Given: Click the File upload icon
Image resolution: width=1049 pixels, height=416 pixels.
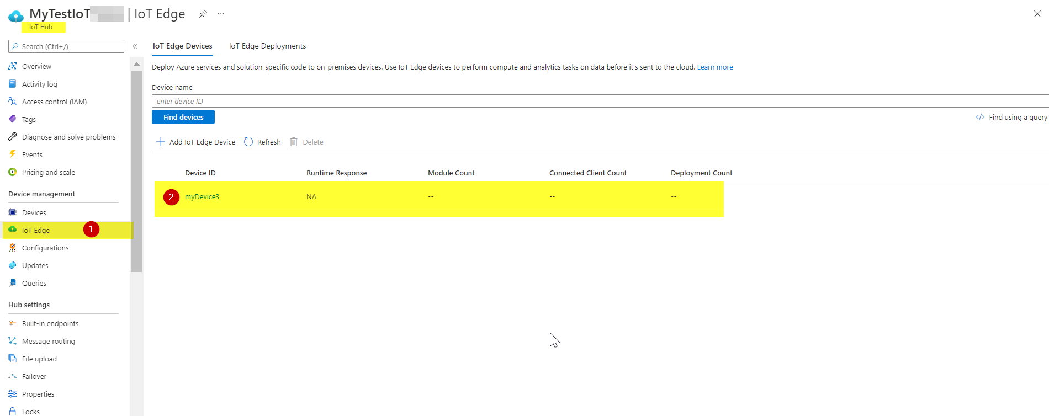Looking at the screenshot, I should (x=13, y=359).
